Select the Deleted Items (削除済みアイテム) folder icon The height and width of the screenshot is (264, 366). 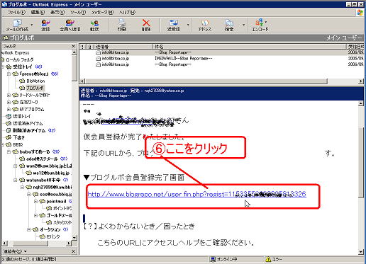[x=9, y=130]
